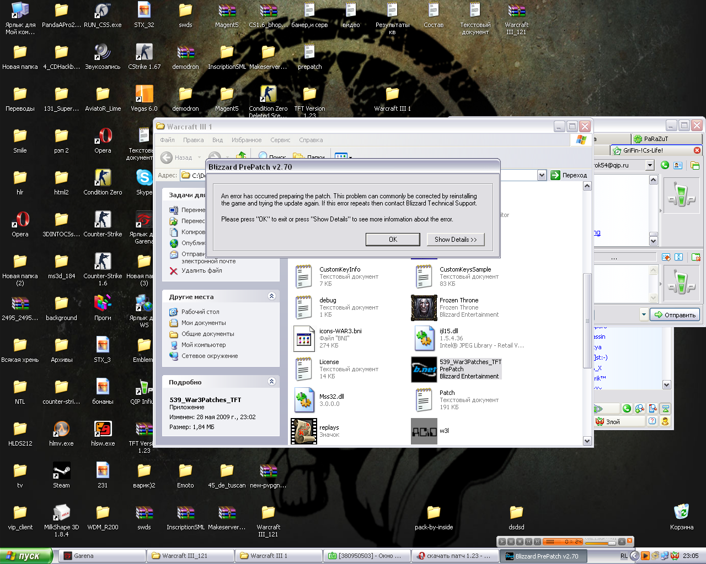Select the 539_War3Patches_TFT file icon
The image size is (706, 564).
tap(424, 369)
